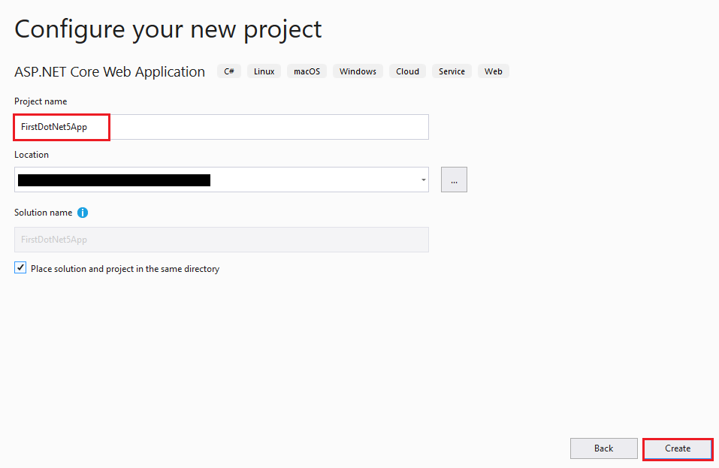
Task: Click the 'ASP.NET Core Web Application' label
Action: pyautogui.click(x=109, y=71)
